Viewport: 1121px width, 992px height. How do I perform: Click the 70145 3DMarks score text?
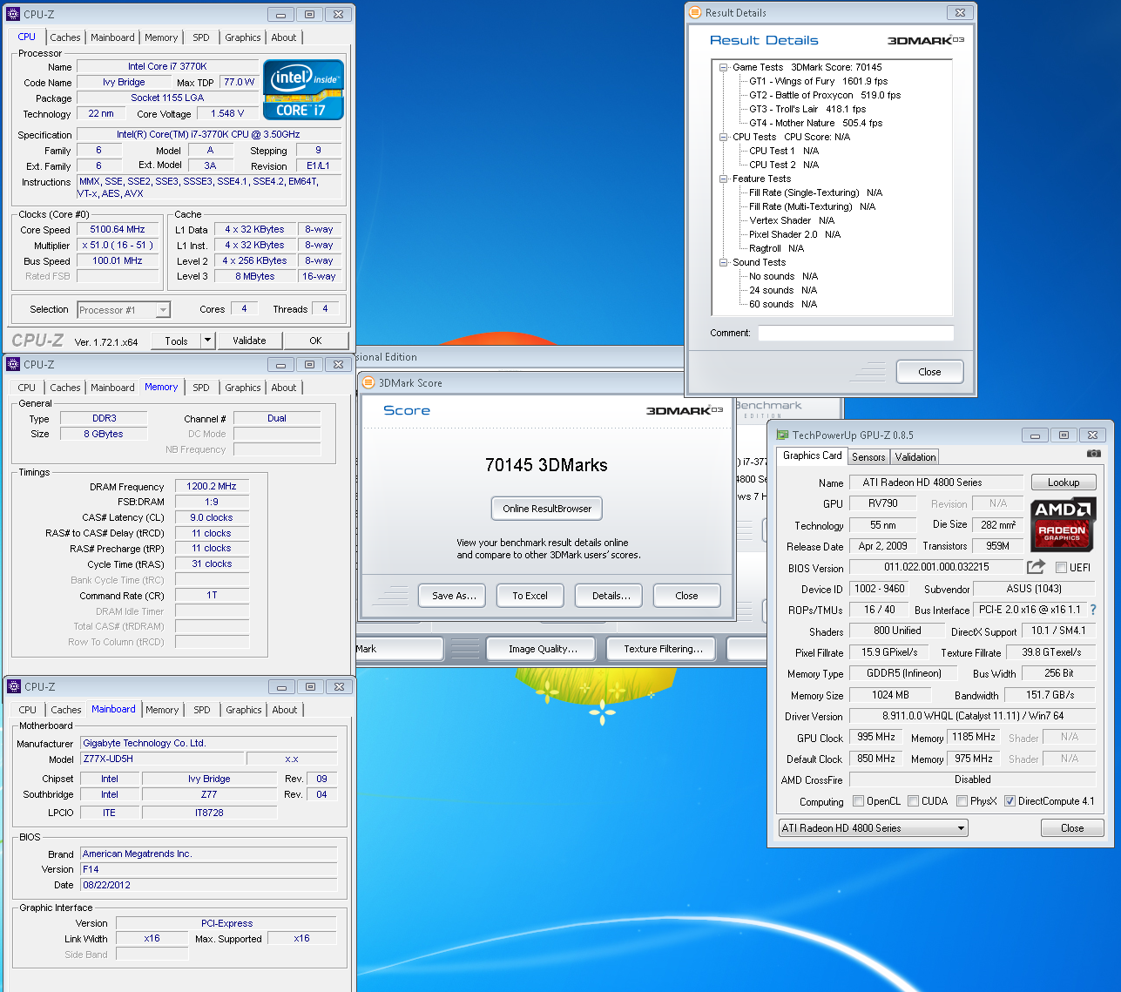point(546,465)
